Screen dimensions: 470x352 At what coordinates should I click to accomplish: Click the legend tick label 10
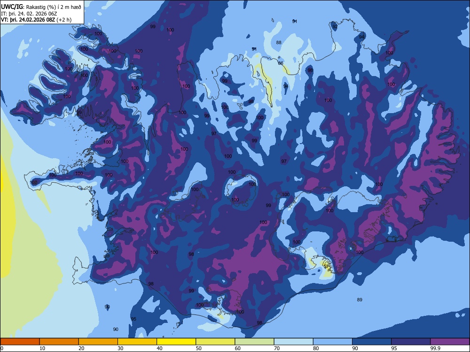point(42,348)
